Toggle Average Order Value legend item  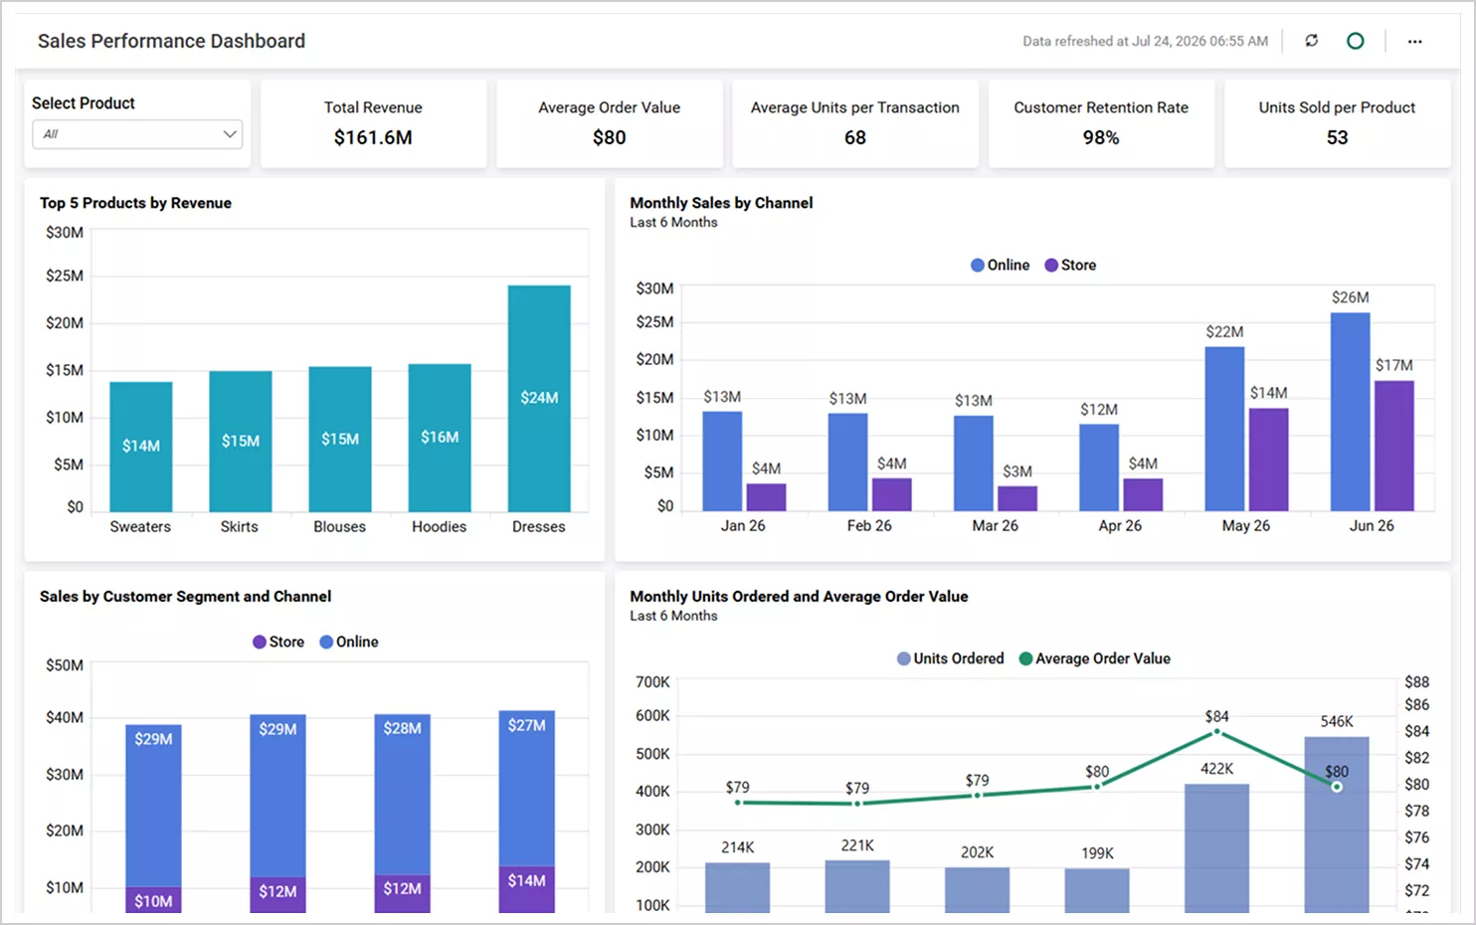tap(1095, 658)
